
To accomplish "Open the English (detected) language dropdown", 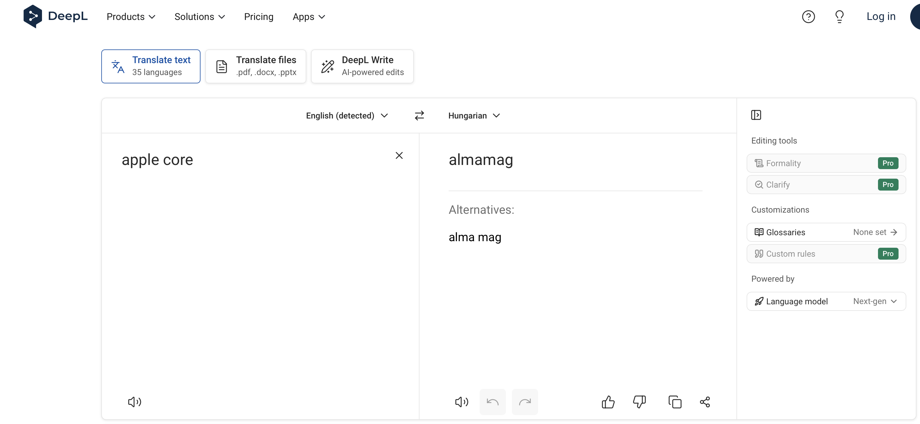I will point(346,116).
